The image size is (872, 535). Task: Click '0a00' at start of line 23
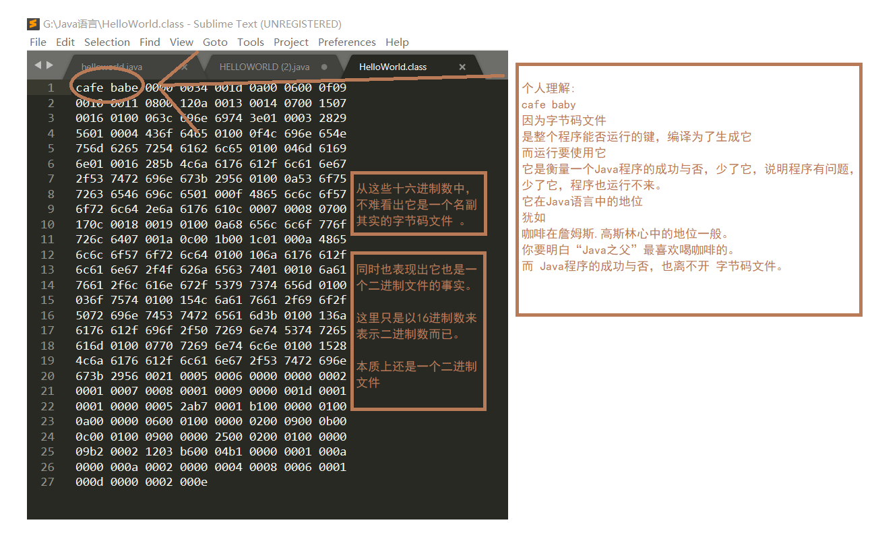(90, 421)
